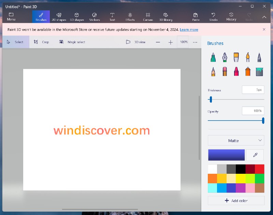Pick a color with the eyedropper
Viewport: 273px width, 215px height.
coord(255,155)
